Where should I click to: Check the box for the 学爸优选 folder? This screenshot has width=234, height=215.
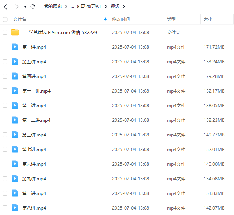coord(5,32)
